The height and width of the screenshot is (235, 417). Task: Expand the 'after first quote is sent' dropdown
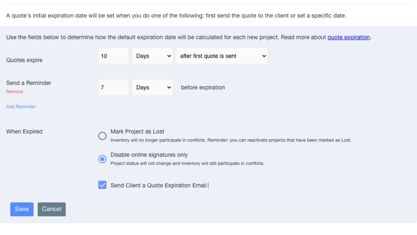pos(222,56)
